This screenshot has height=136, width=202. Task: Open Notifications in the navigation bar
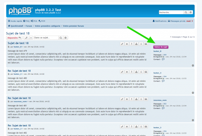[159, 21]
